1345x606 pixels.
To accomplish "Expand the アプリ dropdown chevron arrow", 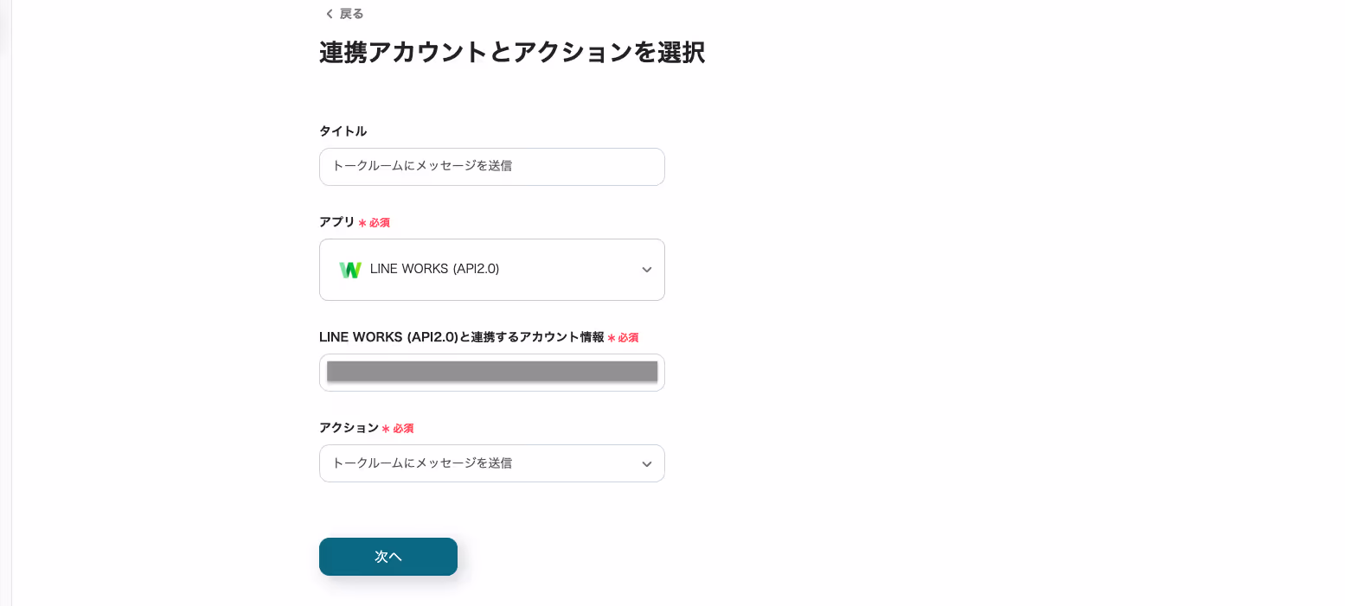I will click(x=647, y=270).
